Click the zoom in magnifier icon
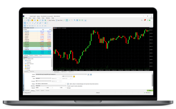The image size is (176, 109). point(74,20)
